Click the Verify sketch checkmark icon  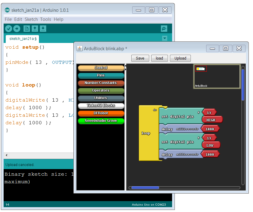[8, 29]
